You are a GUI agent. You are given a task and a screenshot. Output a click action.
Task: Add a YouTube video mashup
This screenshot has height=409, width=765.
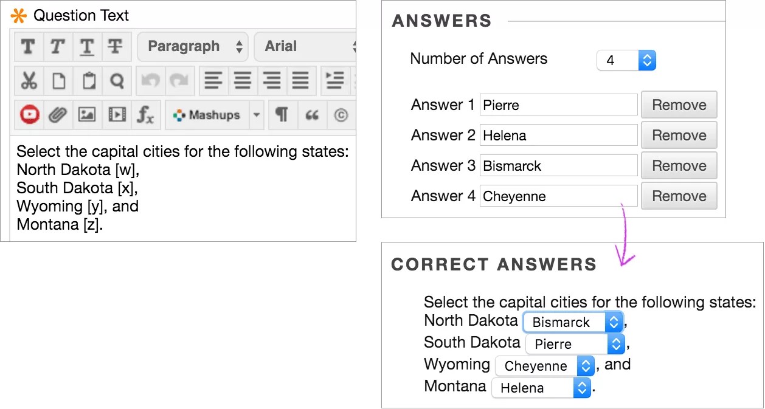point(28,115)
